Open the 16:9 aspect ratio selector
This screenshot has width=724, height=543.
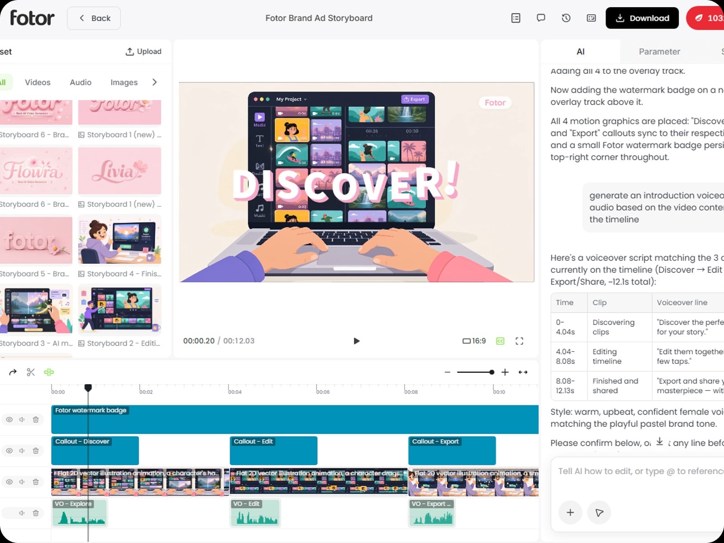coord(474,341)
